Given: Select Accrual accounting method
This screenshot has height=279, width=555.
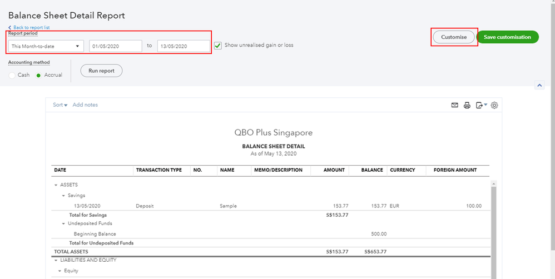Looking at the screenshot, I should click(39, 75).
